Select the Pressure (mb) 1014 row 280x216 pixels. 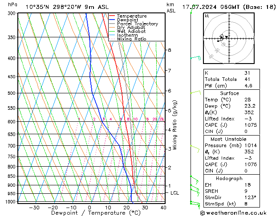pyautogui.click(x=231, y=145)
